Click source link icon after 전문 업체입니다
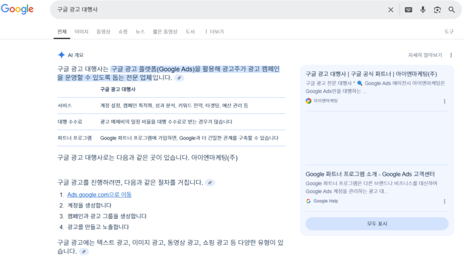 (x=179, y=78)
